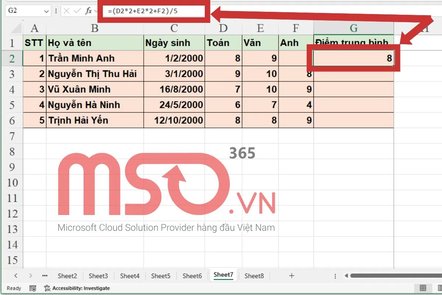Open the Sheet5 tab
This screenshot has height=295, width=442.
(161, 275)
